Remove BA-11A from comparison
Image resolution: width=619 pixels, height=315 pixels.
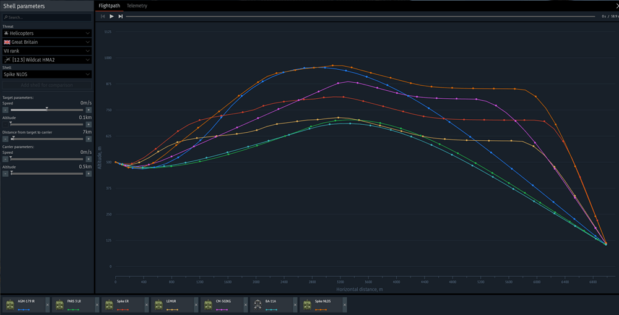pyautogui.click(x=295, y=304)
